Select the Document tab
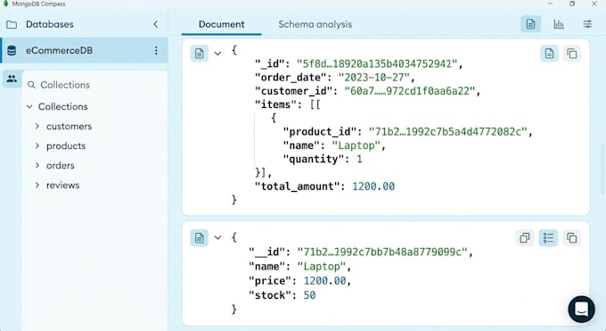606x331 pixels. point(221,24)
